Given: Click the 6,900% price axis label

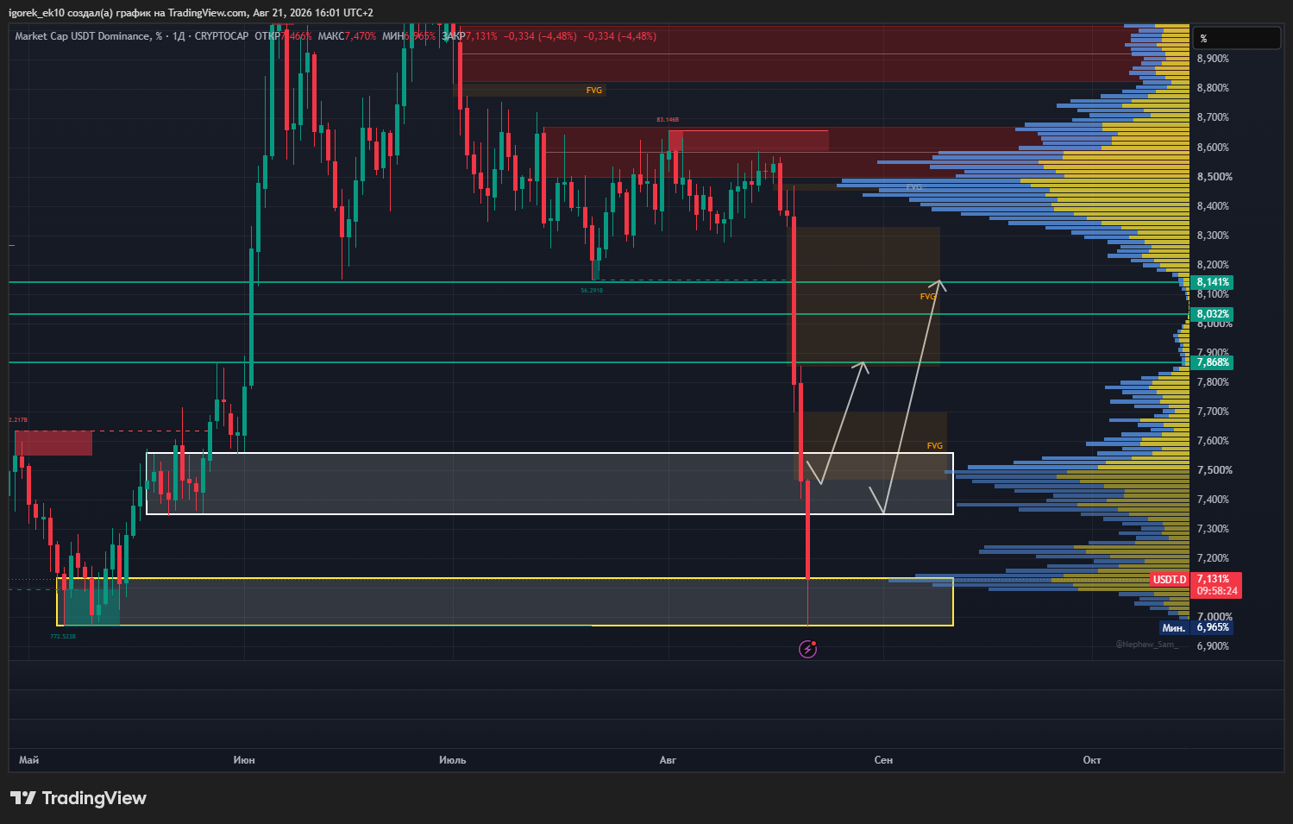Looking at the screenshot, I should click(x=1213, y=646).
